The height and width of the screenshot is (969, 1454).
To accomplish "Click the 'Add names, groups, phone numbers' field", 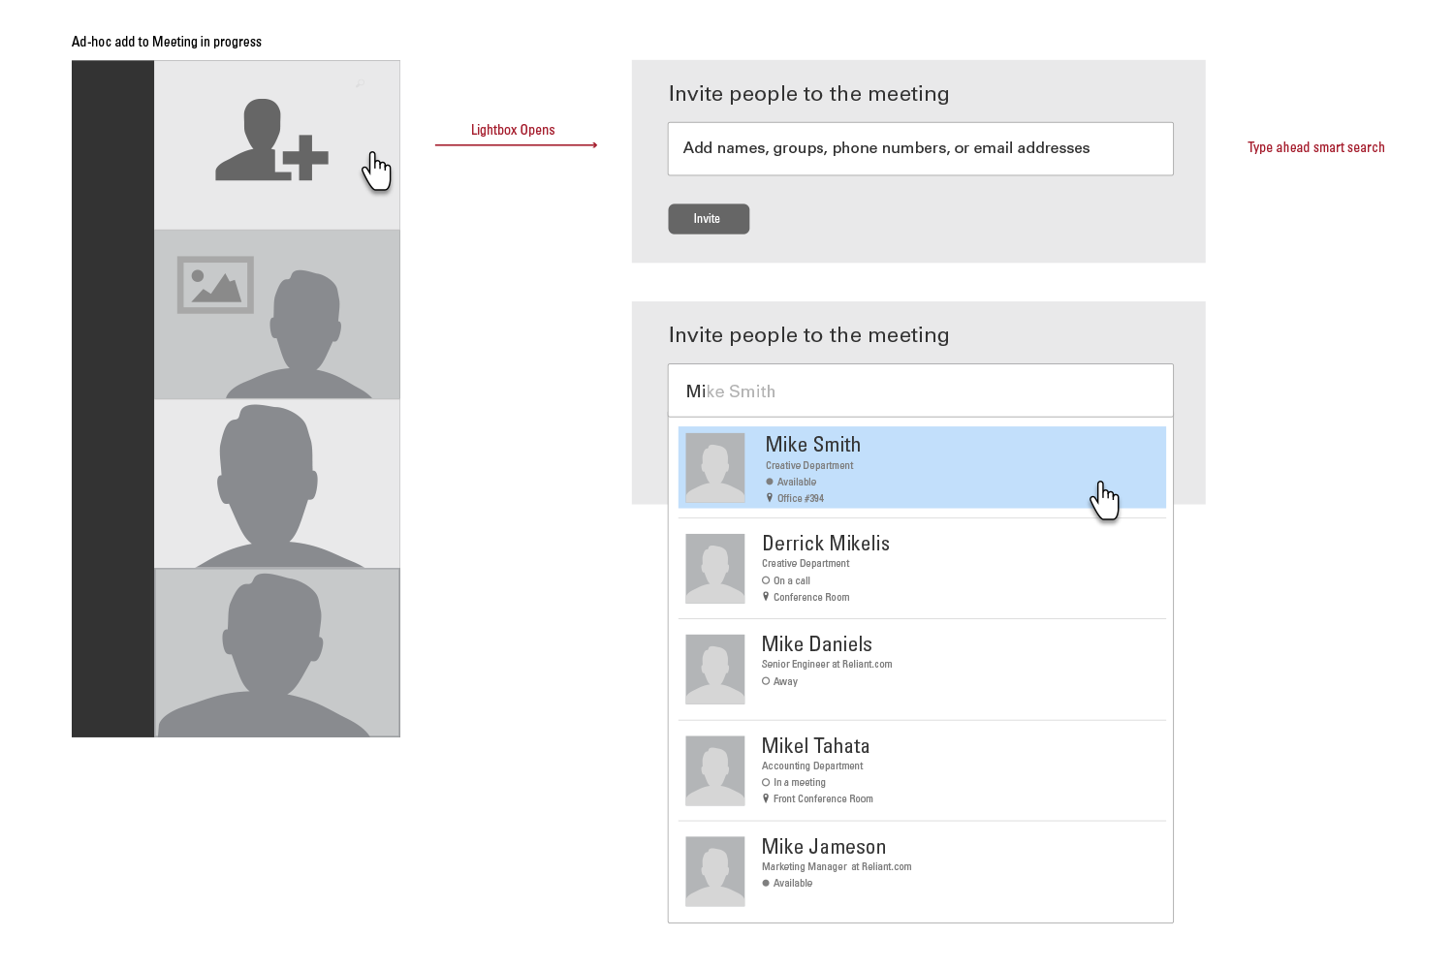I will pos(920,148).
